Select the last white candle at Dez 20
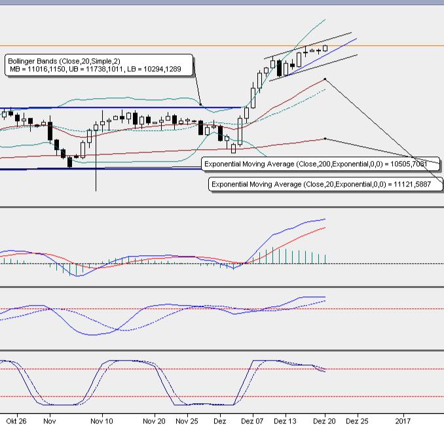Screen dimensions: 444x432 (325, 48)
